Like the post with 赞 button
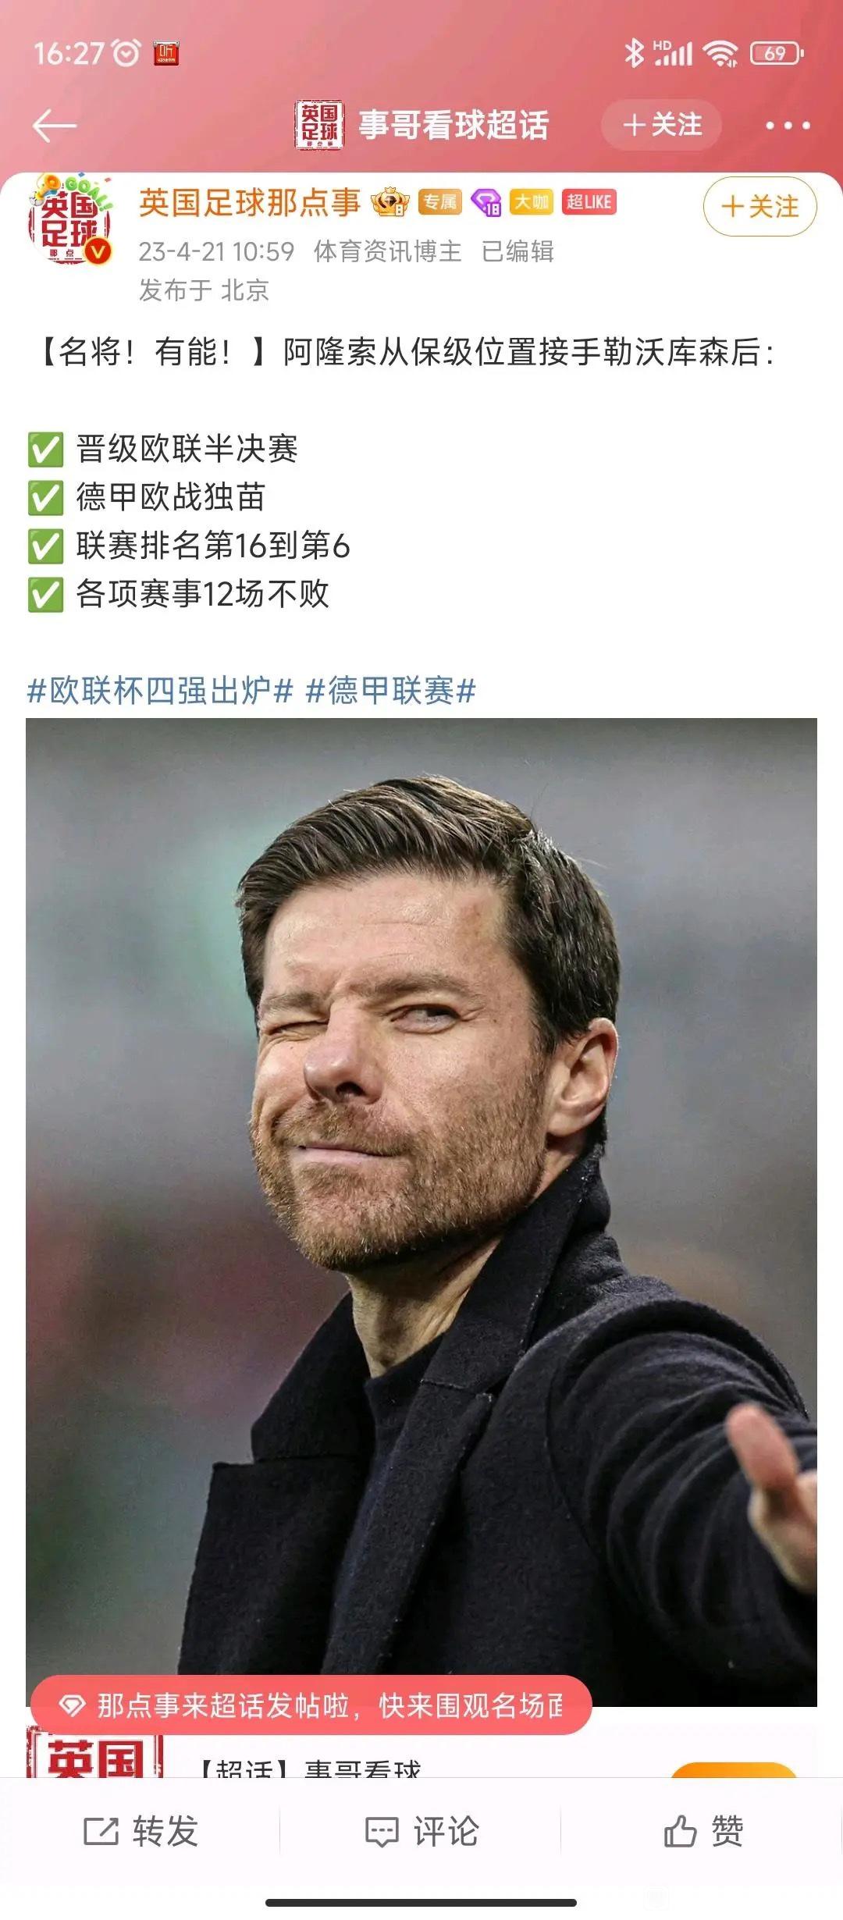This screenshot has height=1920, width=843. click(x=702, y=1831)
